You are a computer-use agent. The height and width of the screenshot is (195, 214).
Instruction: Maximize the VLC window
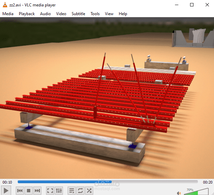pyautogui.click(x=192, y=5)
